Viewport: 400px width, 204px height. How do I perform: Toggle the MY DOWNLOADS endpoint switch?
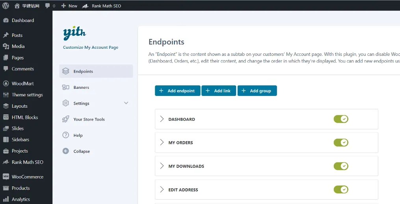tap(341, 166)
